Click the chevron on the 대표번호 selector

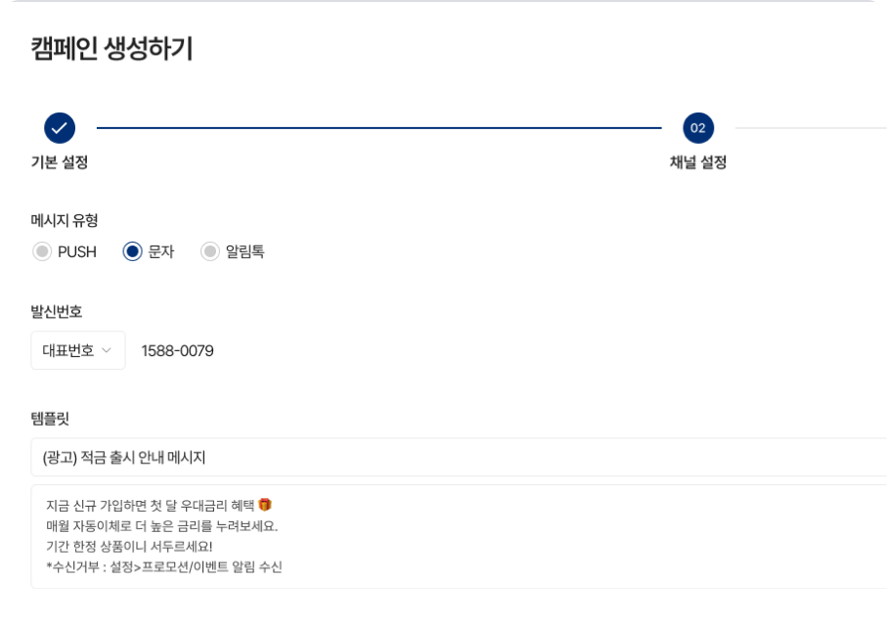coord(109,349)
